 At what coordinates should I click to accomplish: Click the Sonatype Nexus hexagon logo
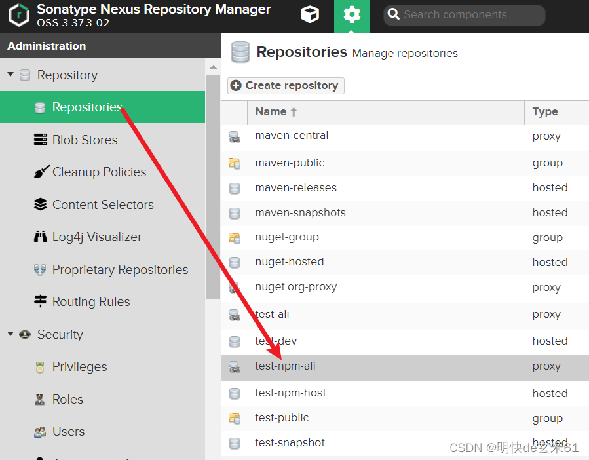(x=19, y=15)
